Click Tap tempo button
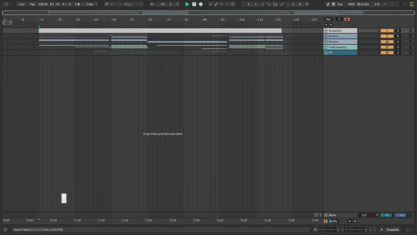The height and width of the screenshot is (235, 417). [32, 4]
